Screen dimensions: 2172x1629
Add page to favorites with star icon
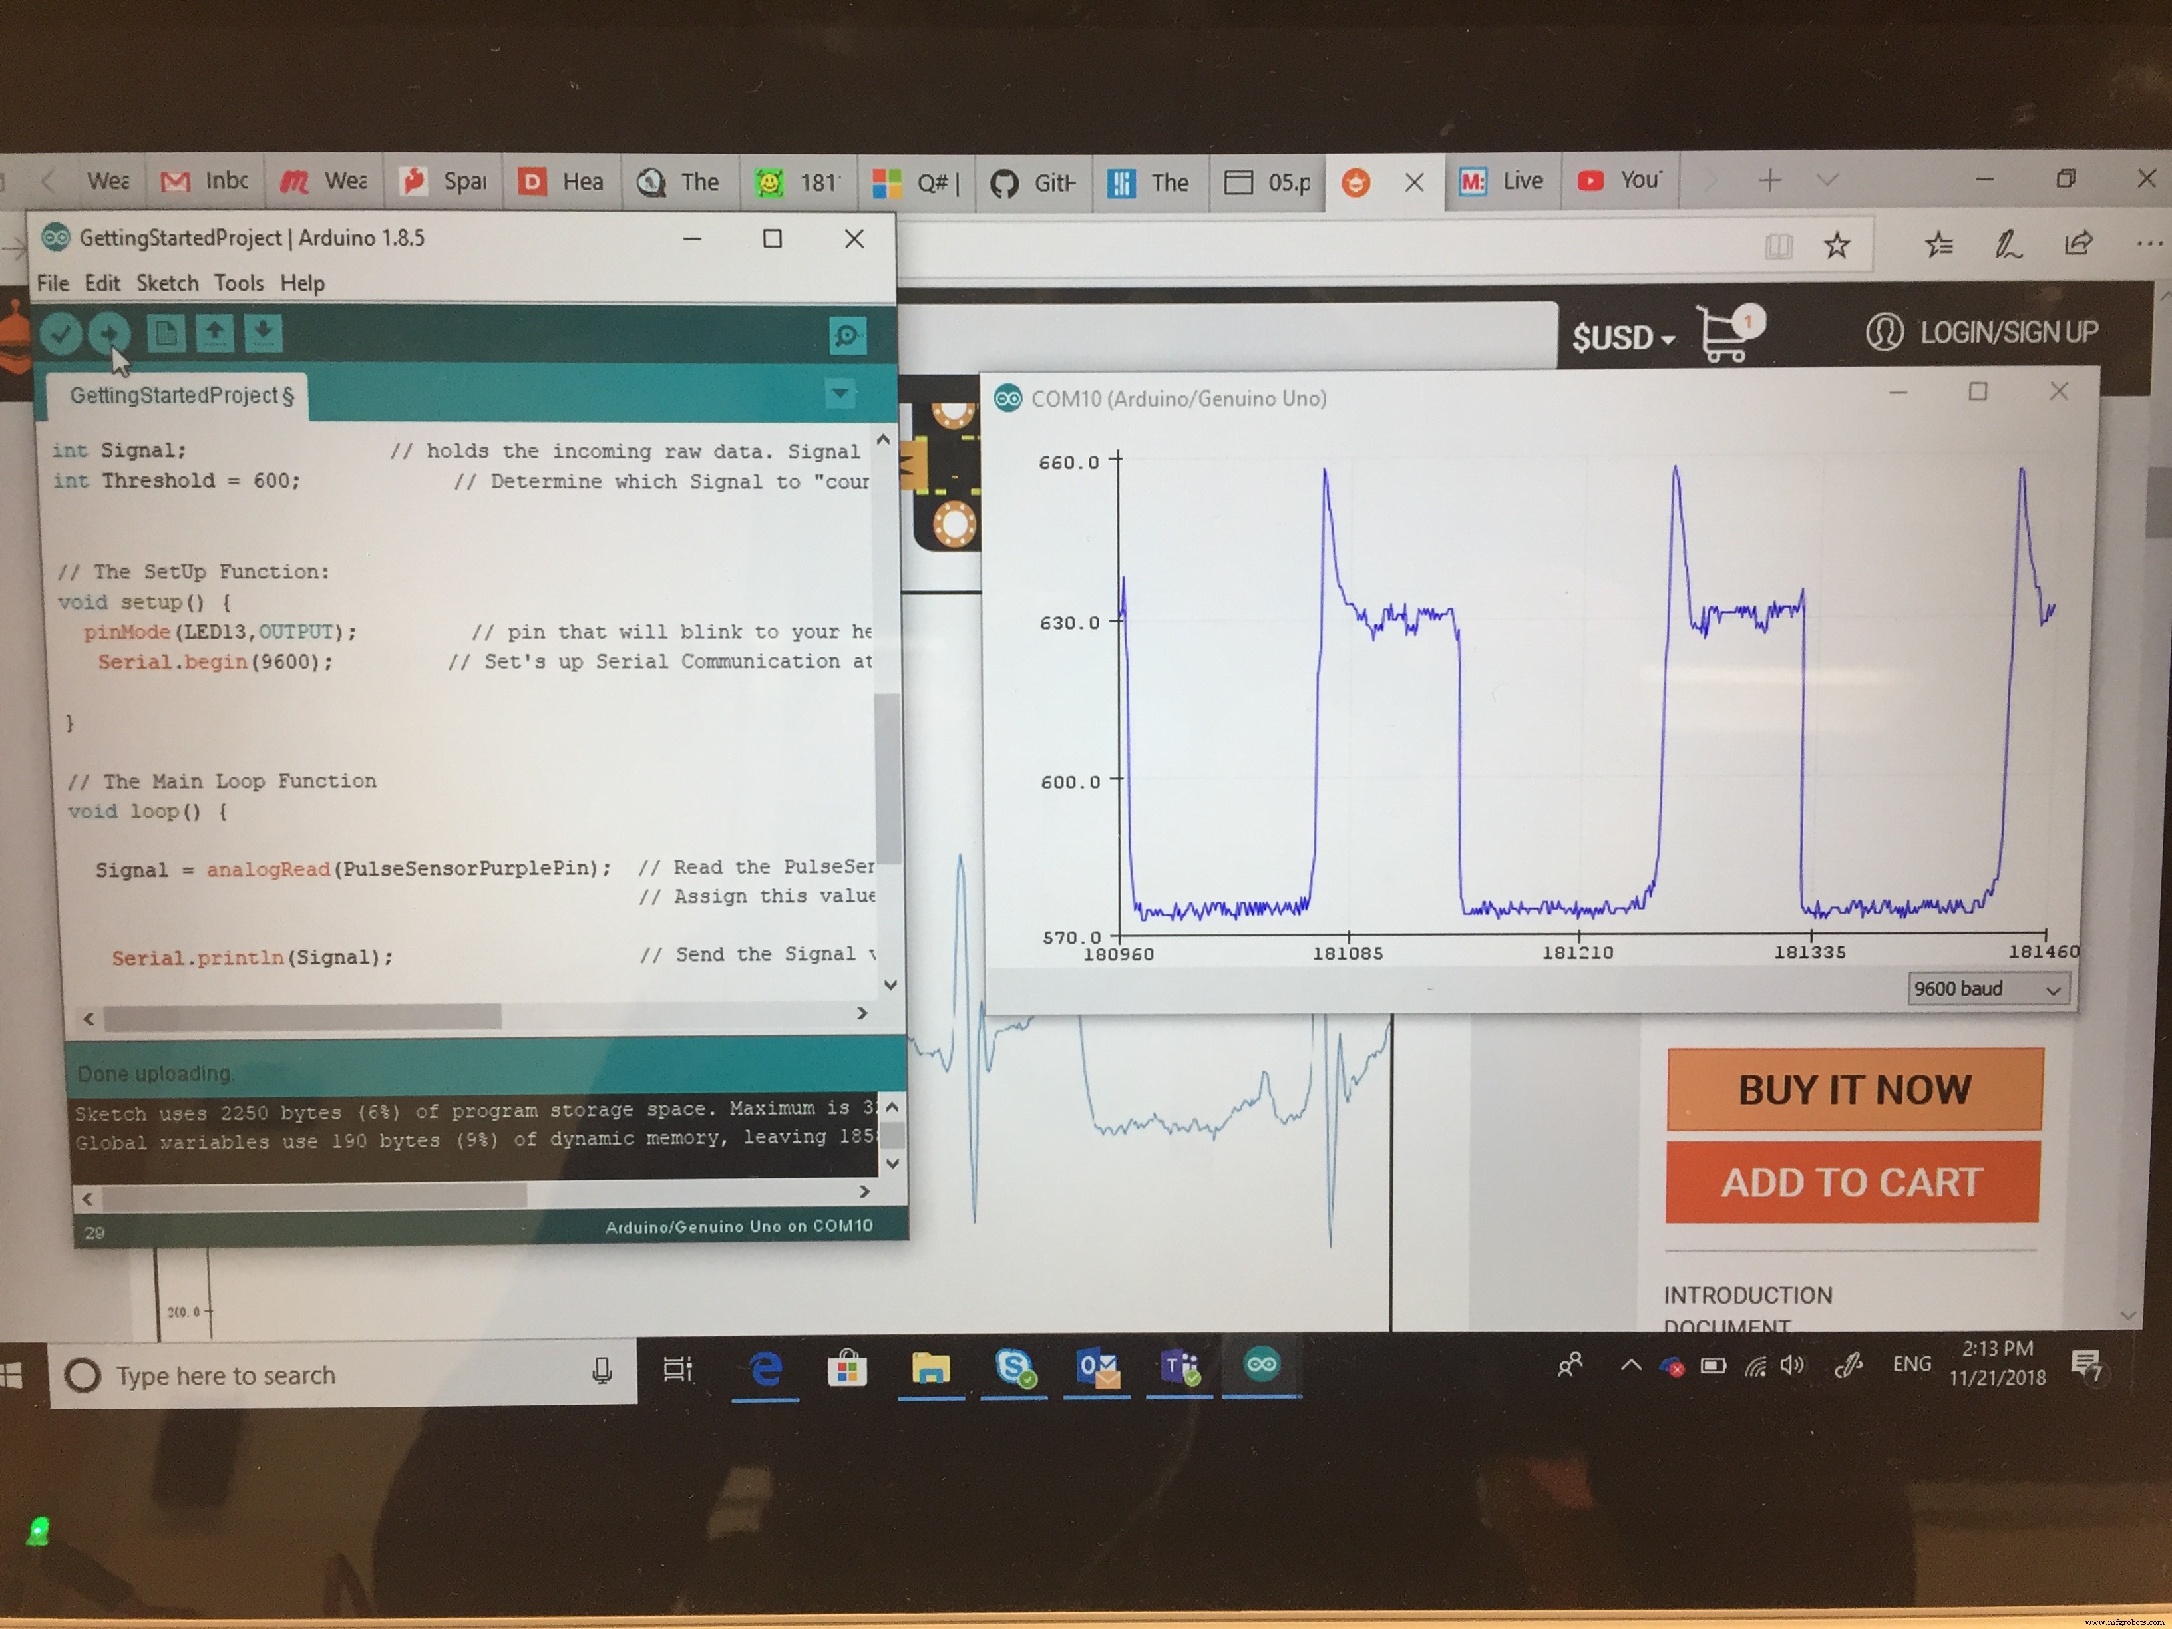click(x=1836, y=244)
